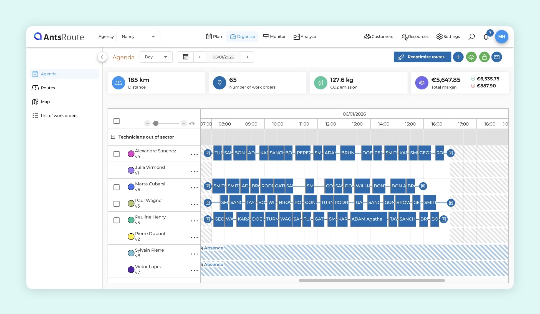The width and height of the screenshot is (540, 314).
Task: Click the notifications bell icon
Action: click(x=486, y=37)
